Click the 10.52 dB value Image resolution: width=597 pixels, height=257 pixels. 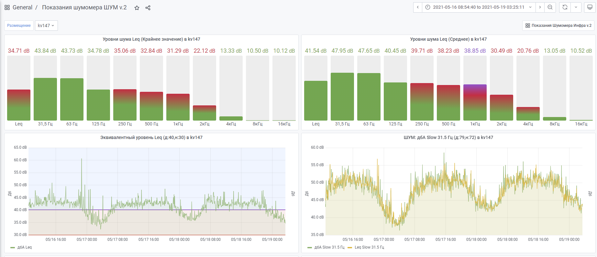coord(581,51)
